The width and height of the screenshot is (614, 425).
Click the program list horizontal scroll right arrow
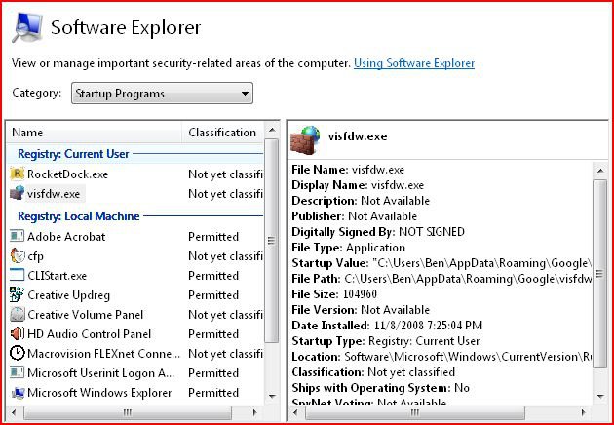coord(255,412)
